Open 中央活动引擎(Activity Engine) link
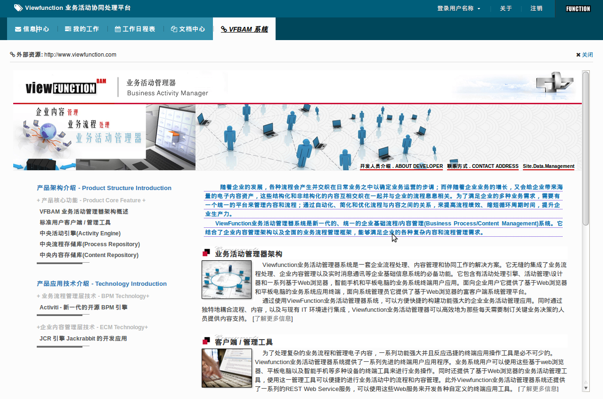603x399 pixels. [x=80, y=233]
